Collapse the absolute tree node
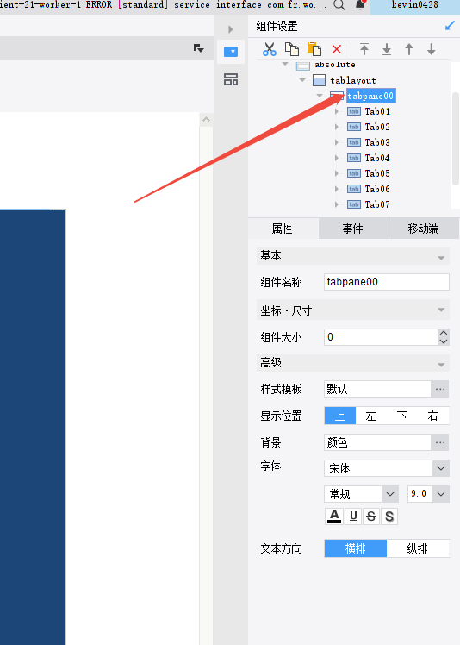 point(285,64)
